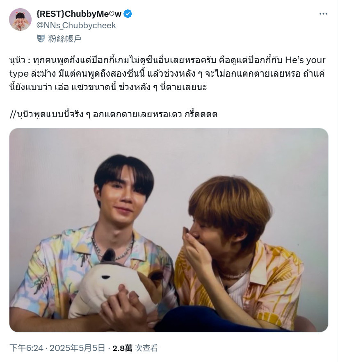This screenshot has width=338, height=362.
Task: Open the attached photo of two men
Action: click(x=169, y=230)
